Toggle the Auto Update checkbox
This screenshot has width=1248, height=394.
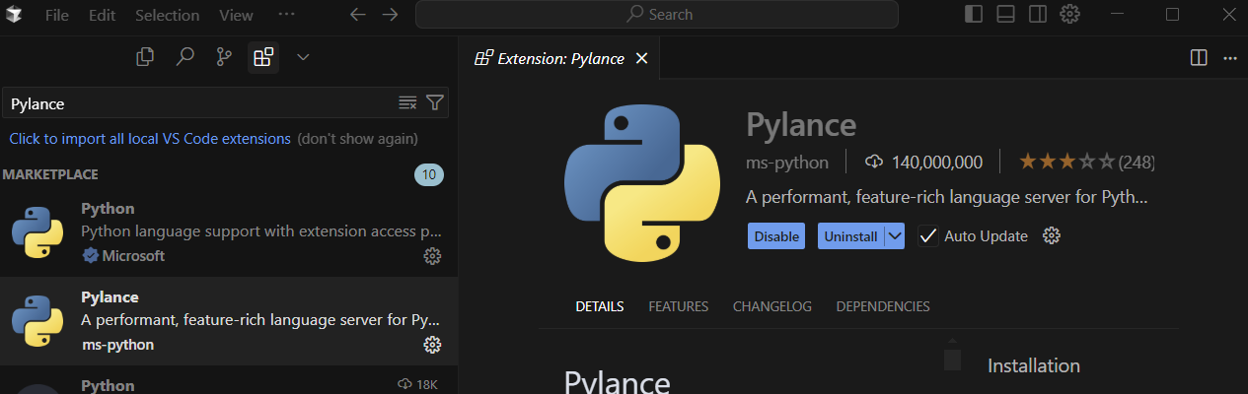click(x=927, y=236)
